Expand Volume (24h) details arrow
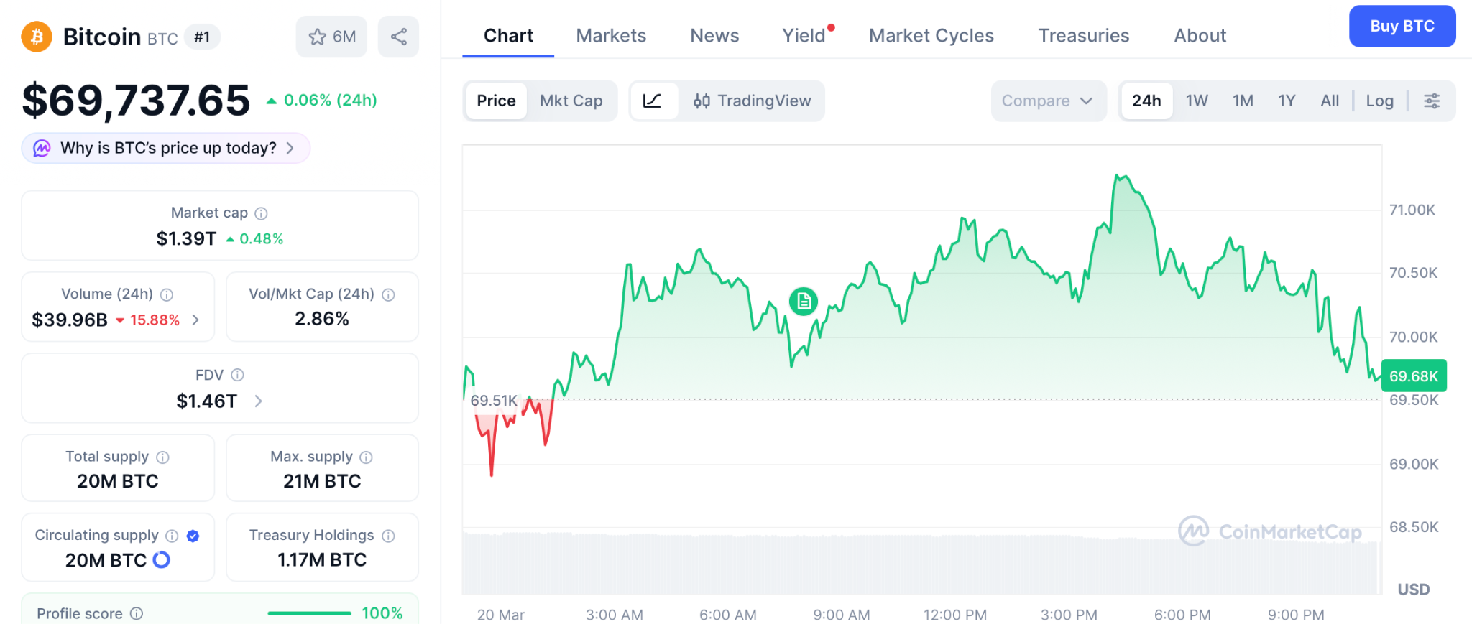 pyautogui.click(x=195, y=320)
